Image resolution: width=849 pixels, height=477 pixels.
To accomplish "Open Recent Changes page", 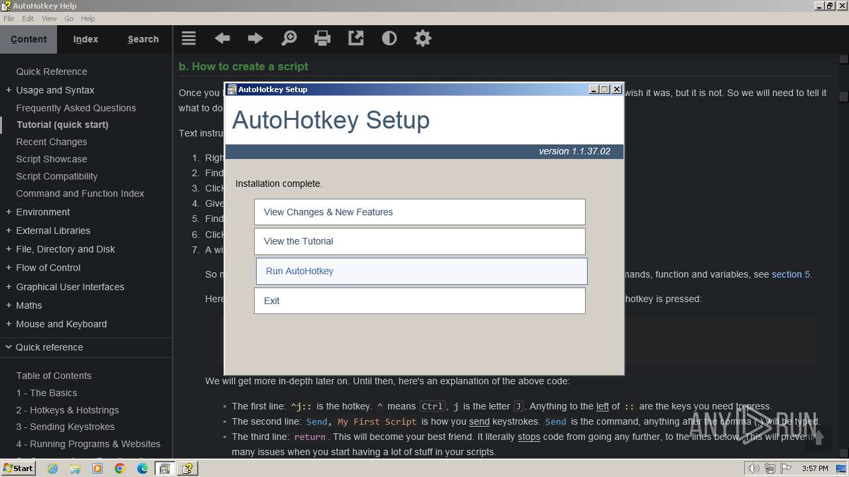I will pyautogui.click(x=52, y=142).
